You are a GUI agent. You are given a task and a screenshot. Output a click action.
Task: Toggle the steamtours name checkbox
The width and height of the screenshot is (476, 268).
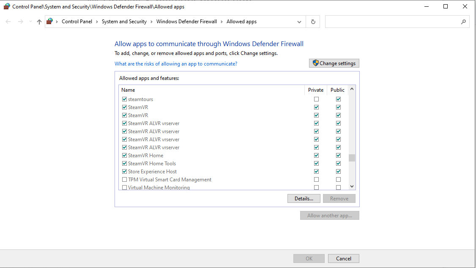pyautogui.click(x=124, y=99)
